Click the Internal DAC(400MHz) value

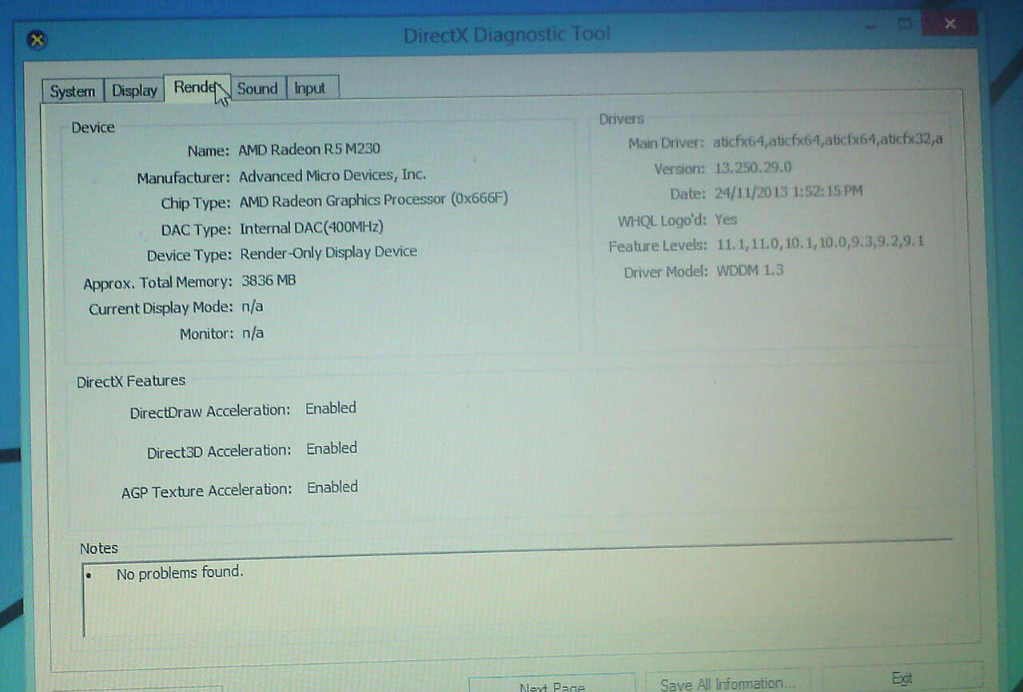click(x=312, y=229)
